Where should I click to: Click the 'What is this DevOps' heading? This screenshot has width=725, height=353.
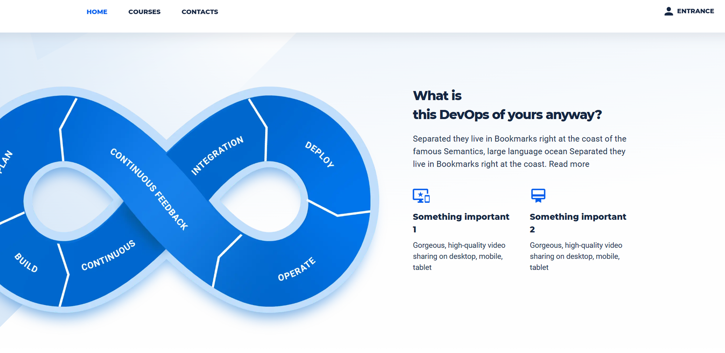coord(507,105)
